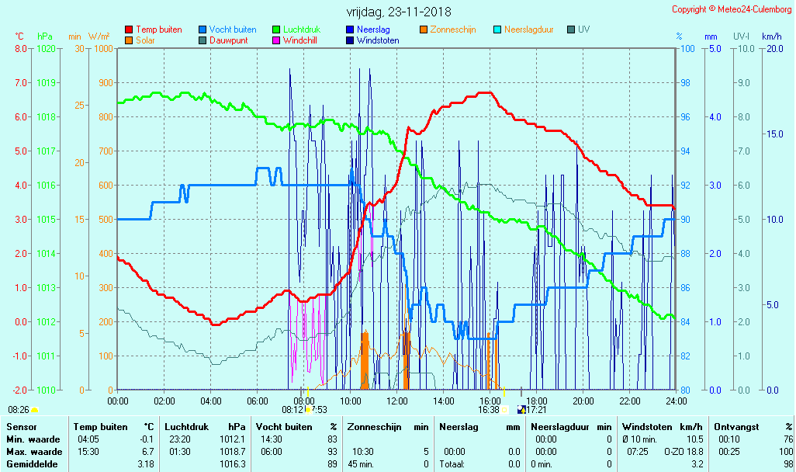Viewport: 796px width, 472px height.
Task: Click the Windstoten legend label
Action: coord(378,40)
